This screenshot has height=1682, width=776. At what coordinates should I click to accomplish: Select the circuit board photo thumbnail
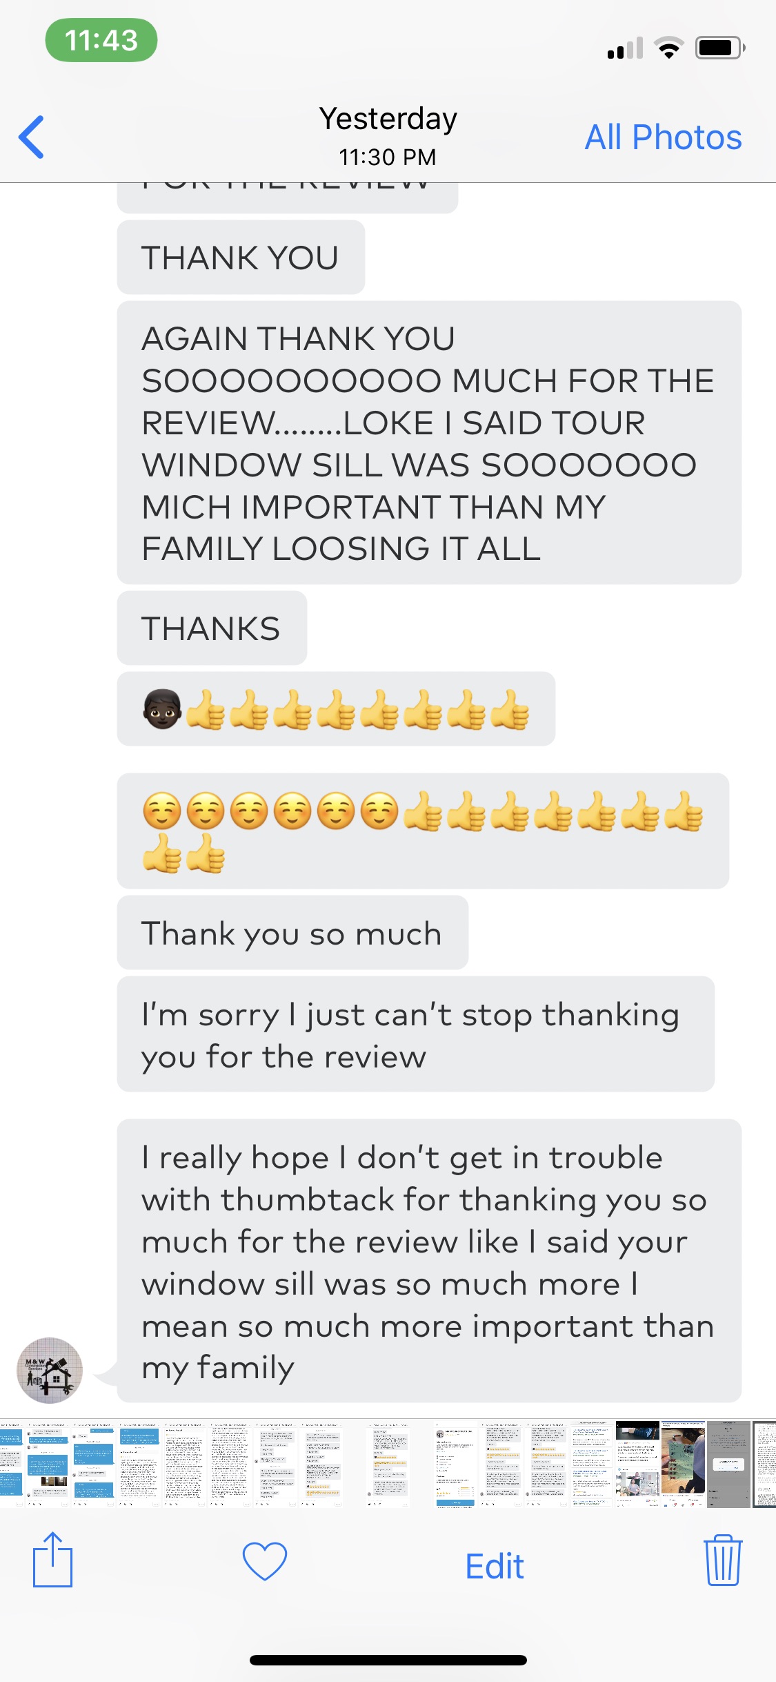click(683, 1464)
